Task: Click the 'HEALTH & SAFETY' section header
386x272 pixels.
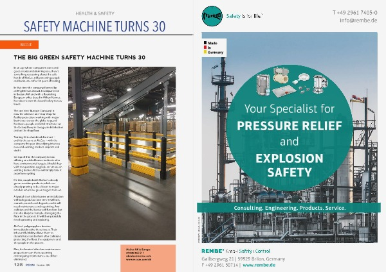Action: pos(95,13)
